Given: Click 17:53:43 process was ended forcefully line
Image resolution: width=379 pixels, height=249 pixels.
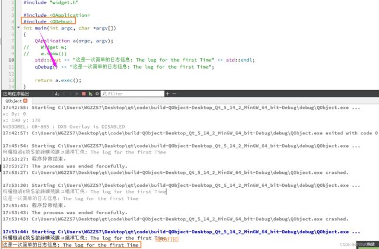Looking at the screenshot, I should [65, 212].
